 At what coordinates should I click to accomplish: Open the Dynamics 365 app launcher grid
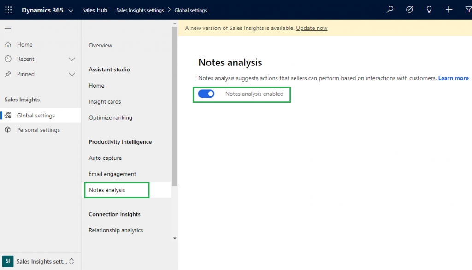(x=8, y=9)
